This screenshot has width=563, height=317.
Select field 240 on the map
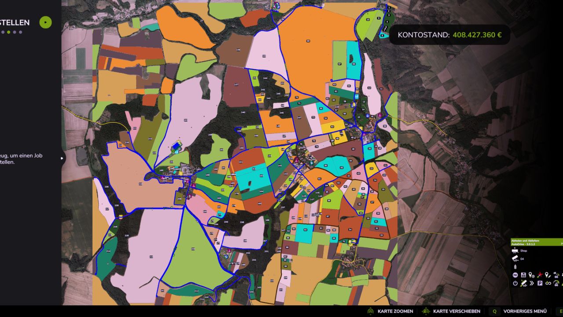pyautogui.click(x=242, y=113)
